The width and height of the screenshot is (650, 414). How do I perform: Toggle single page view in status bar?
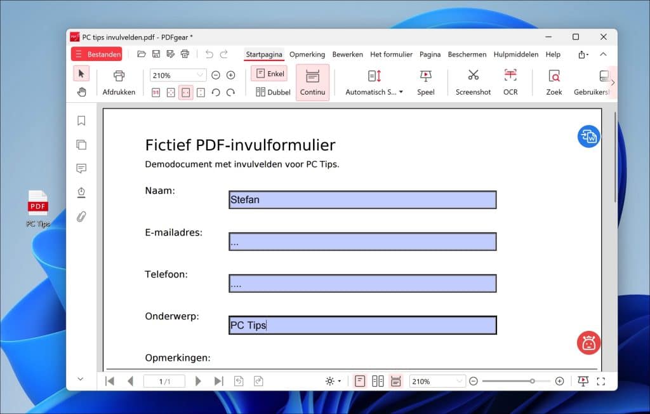click(x=360, y=381)
